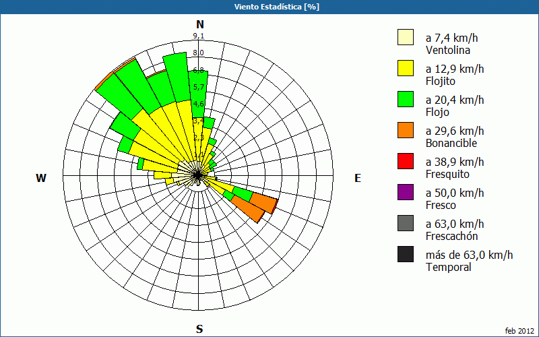Image resolution: width=539 pixels, height=337 pixels.
Task: Click the purple Fresco legend swatch
Action: (x=406, y=192)
